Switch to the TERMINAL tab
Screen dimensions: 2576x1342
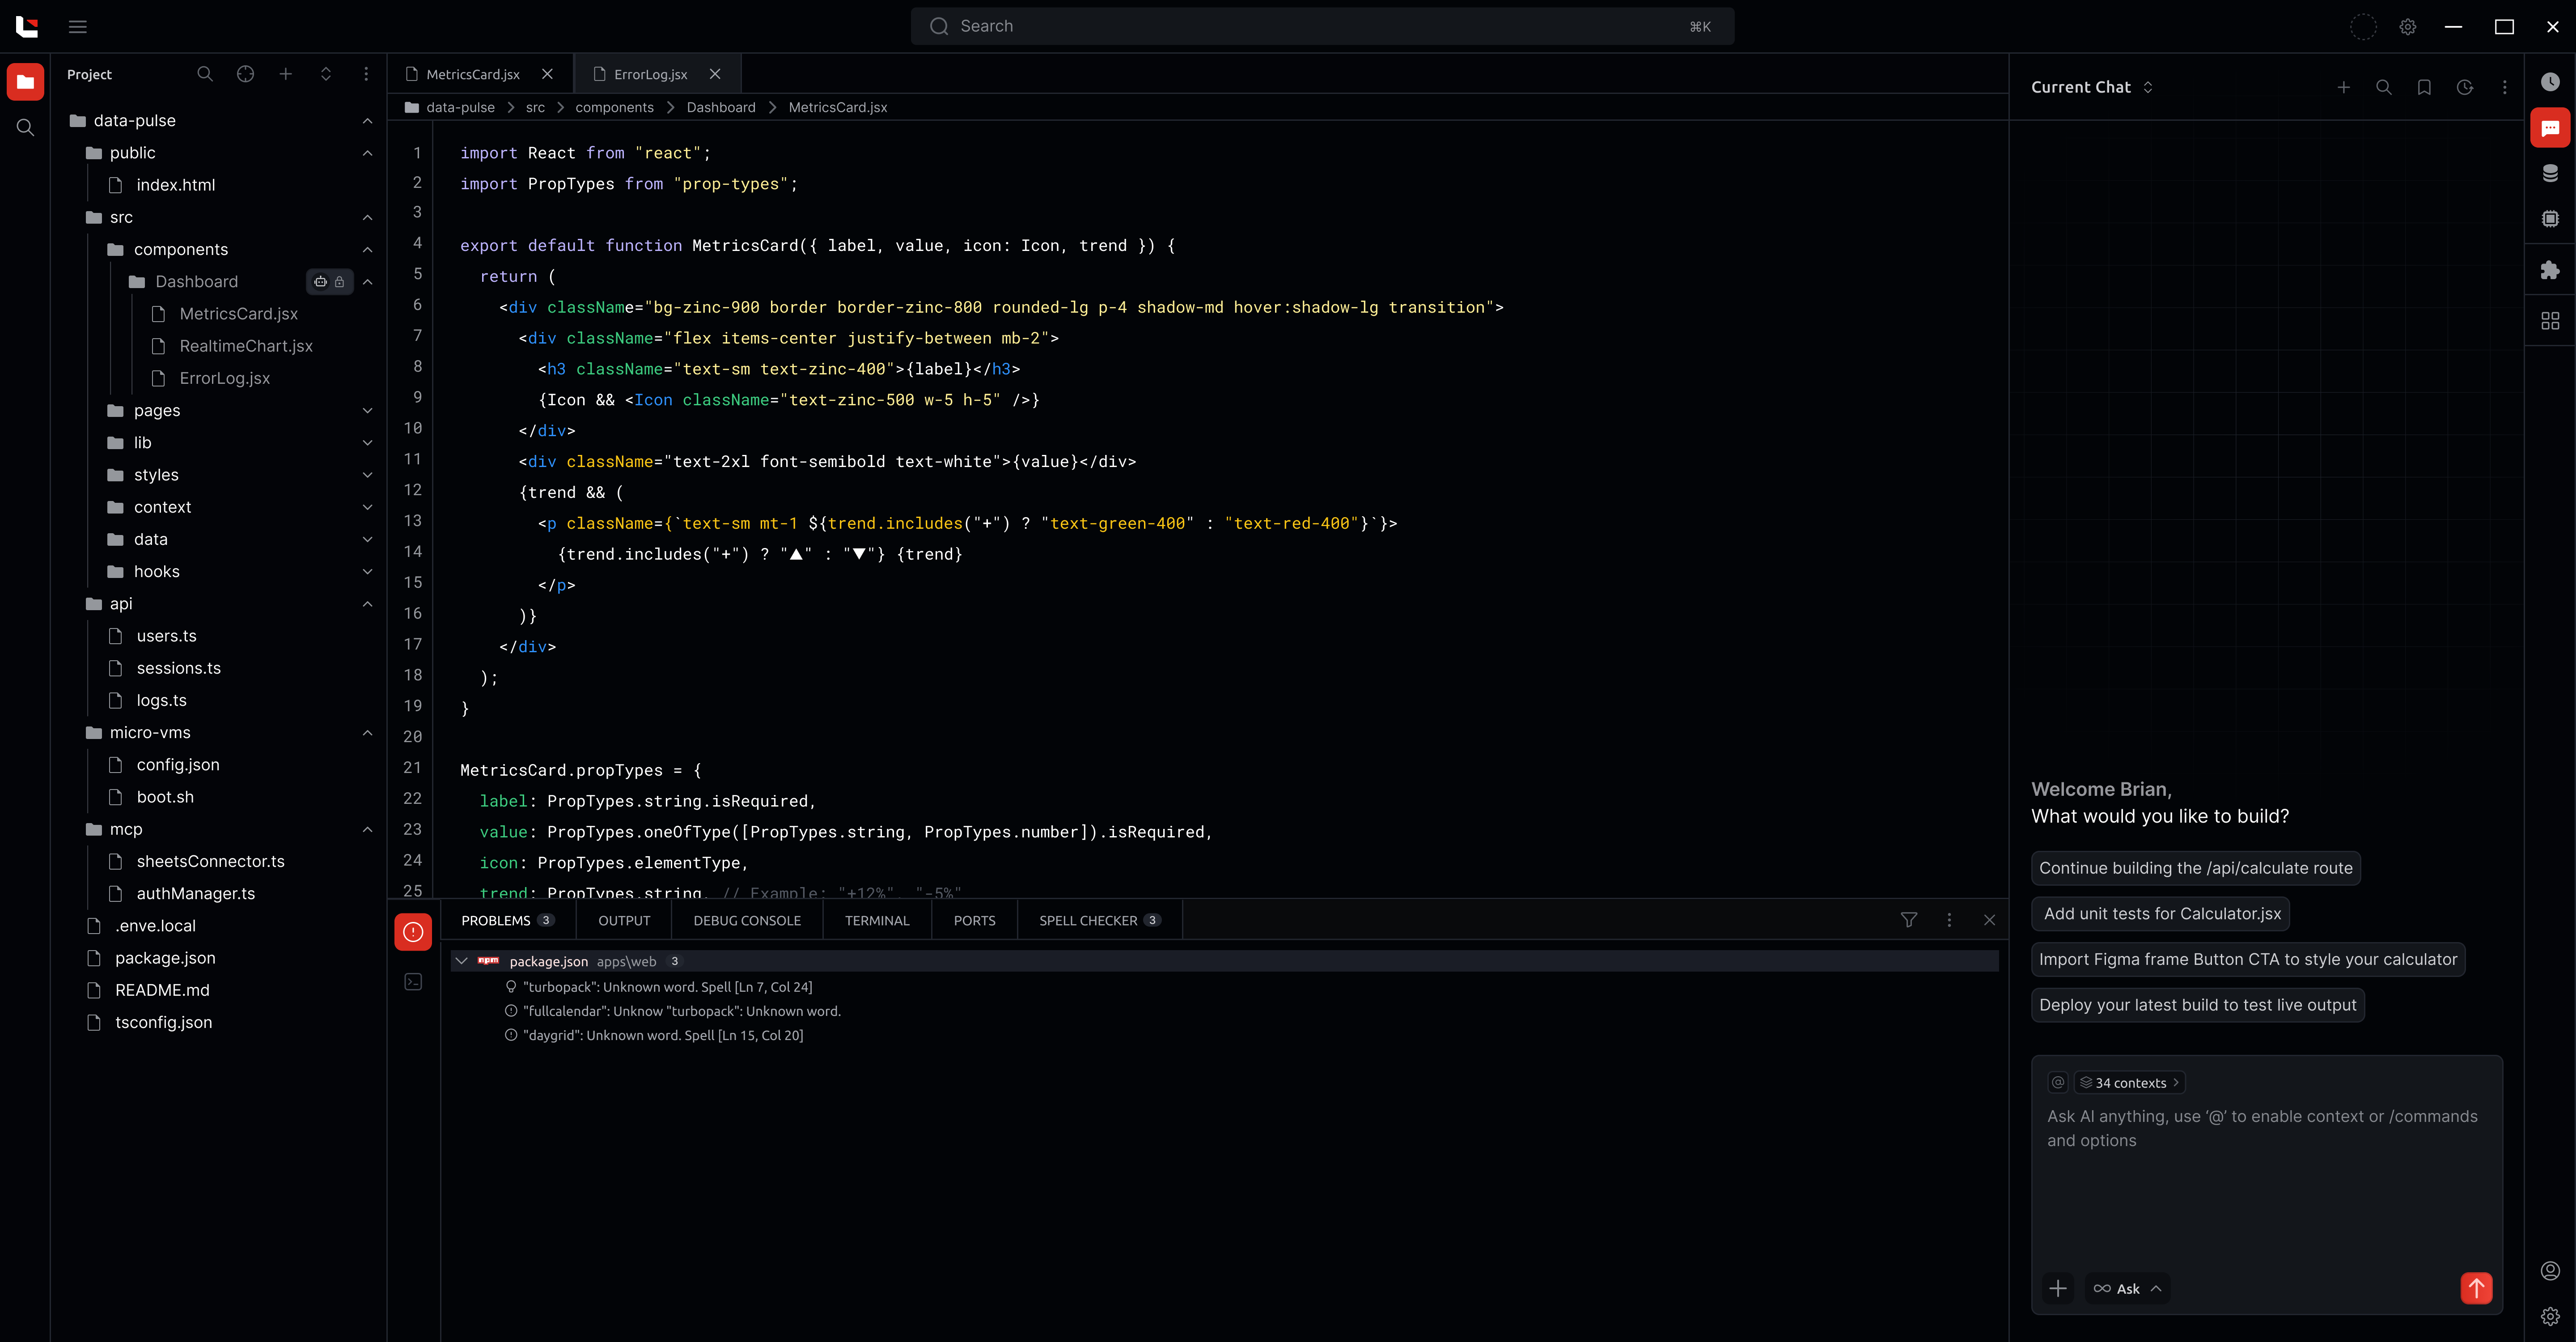tap(876, 920)
